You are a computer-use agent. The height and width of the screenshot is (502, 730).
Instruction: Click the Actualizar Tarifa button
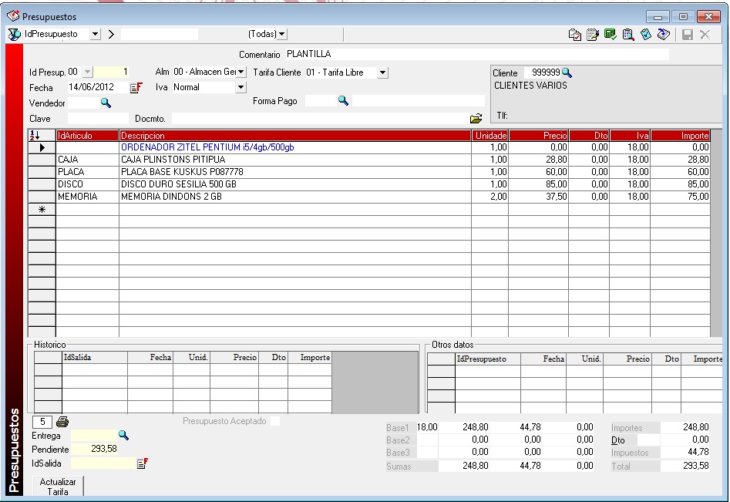[x=58, y=486]
